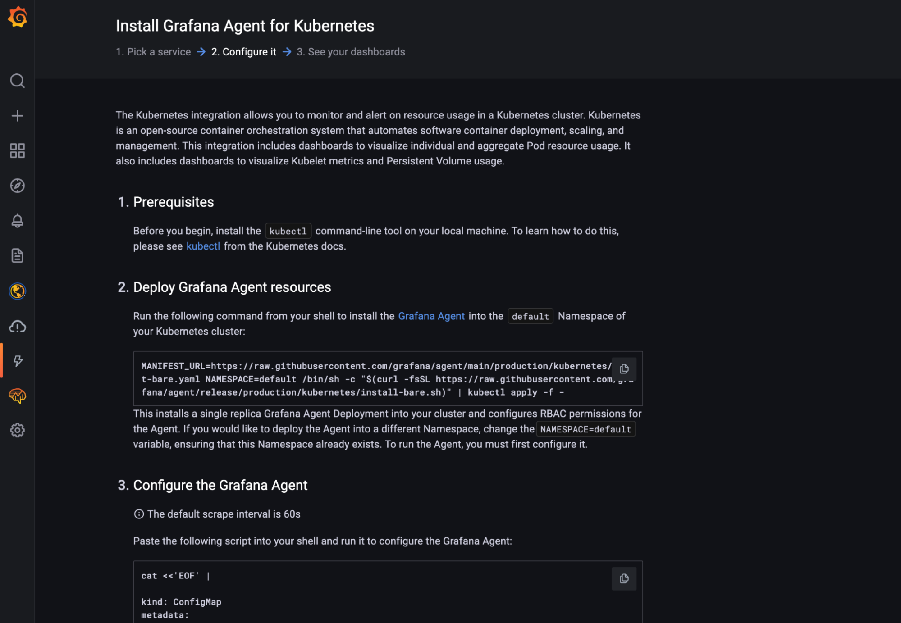Image resolution: width=901 pixels, height=623 pixels.
Task: Open the search icon in sidebar
Action: (x=18, y=81)
